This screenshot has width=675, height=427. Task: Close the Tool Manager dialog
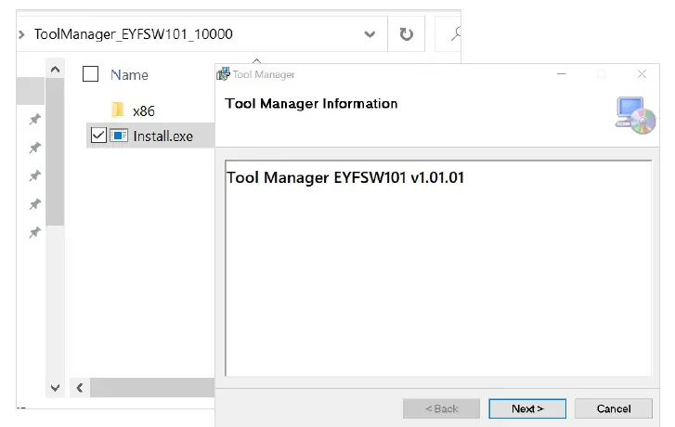(x=641, y=74)
